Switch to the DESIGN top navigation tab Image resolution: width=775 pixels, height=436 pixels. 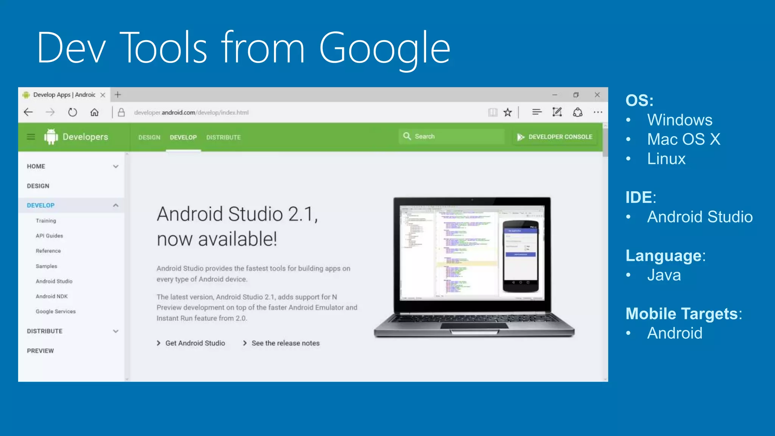(149, 137)
